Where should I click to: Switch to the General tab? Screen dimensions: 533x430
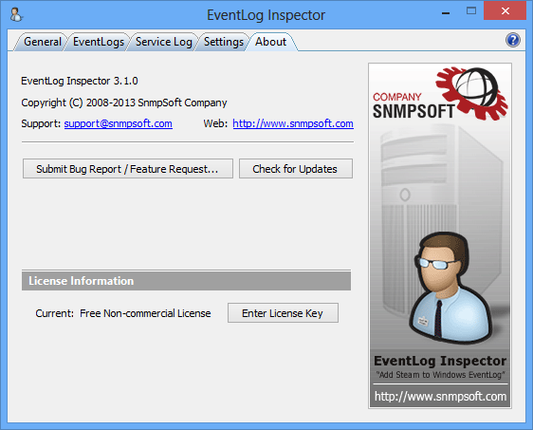coord(42,42)
